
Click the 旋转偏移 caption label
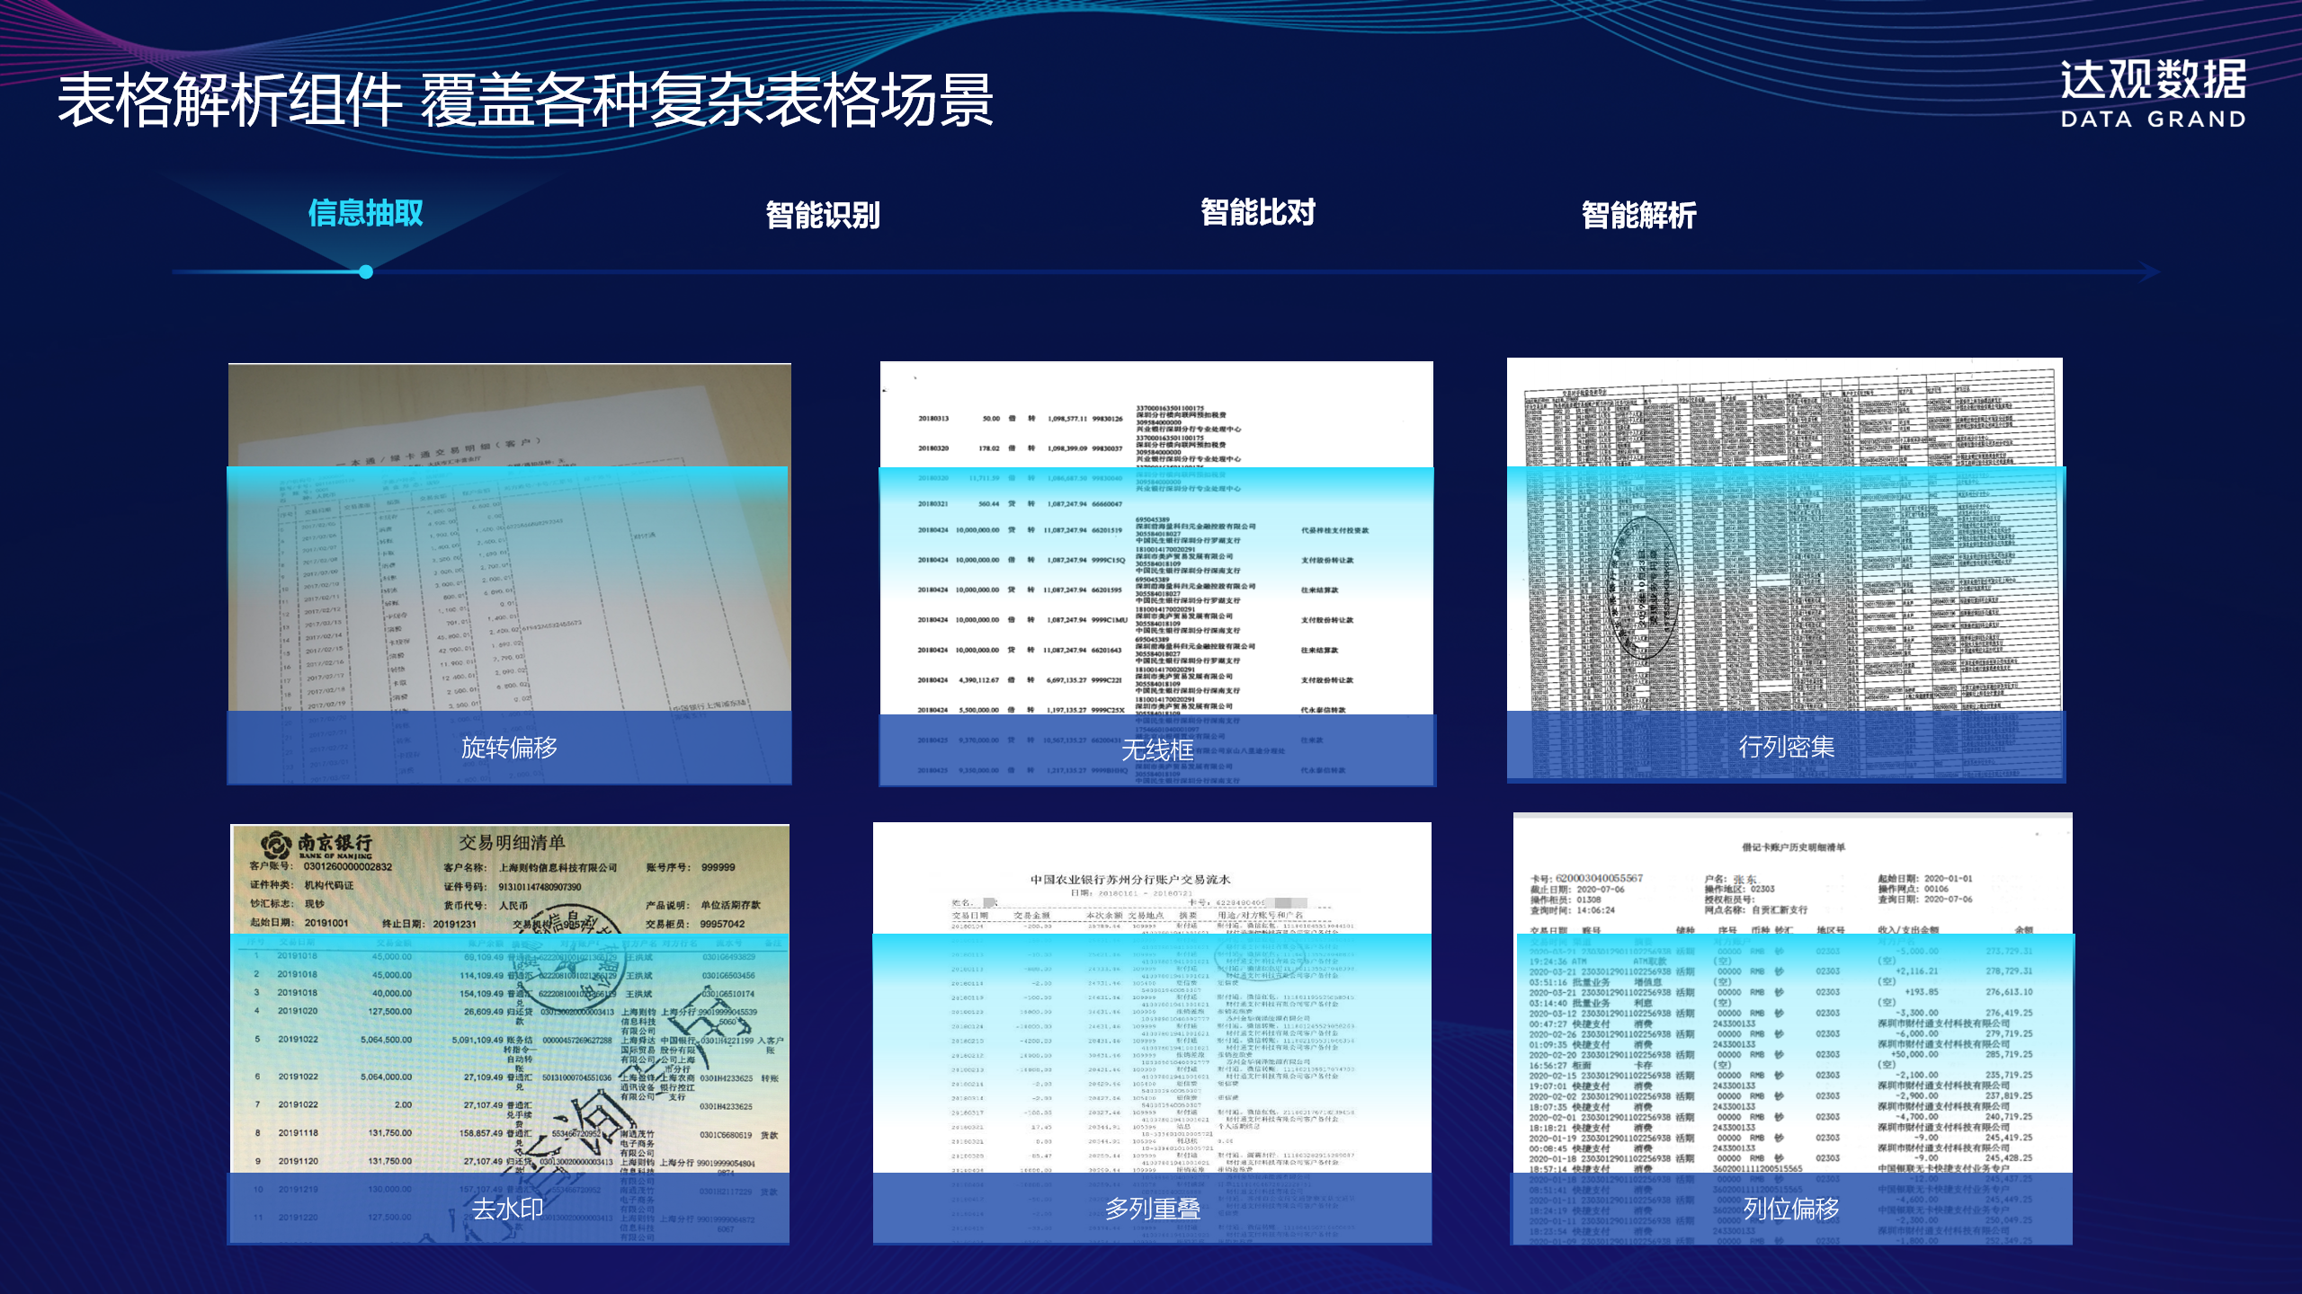point(509,748)
